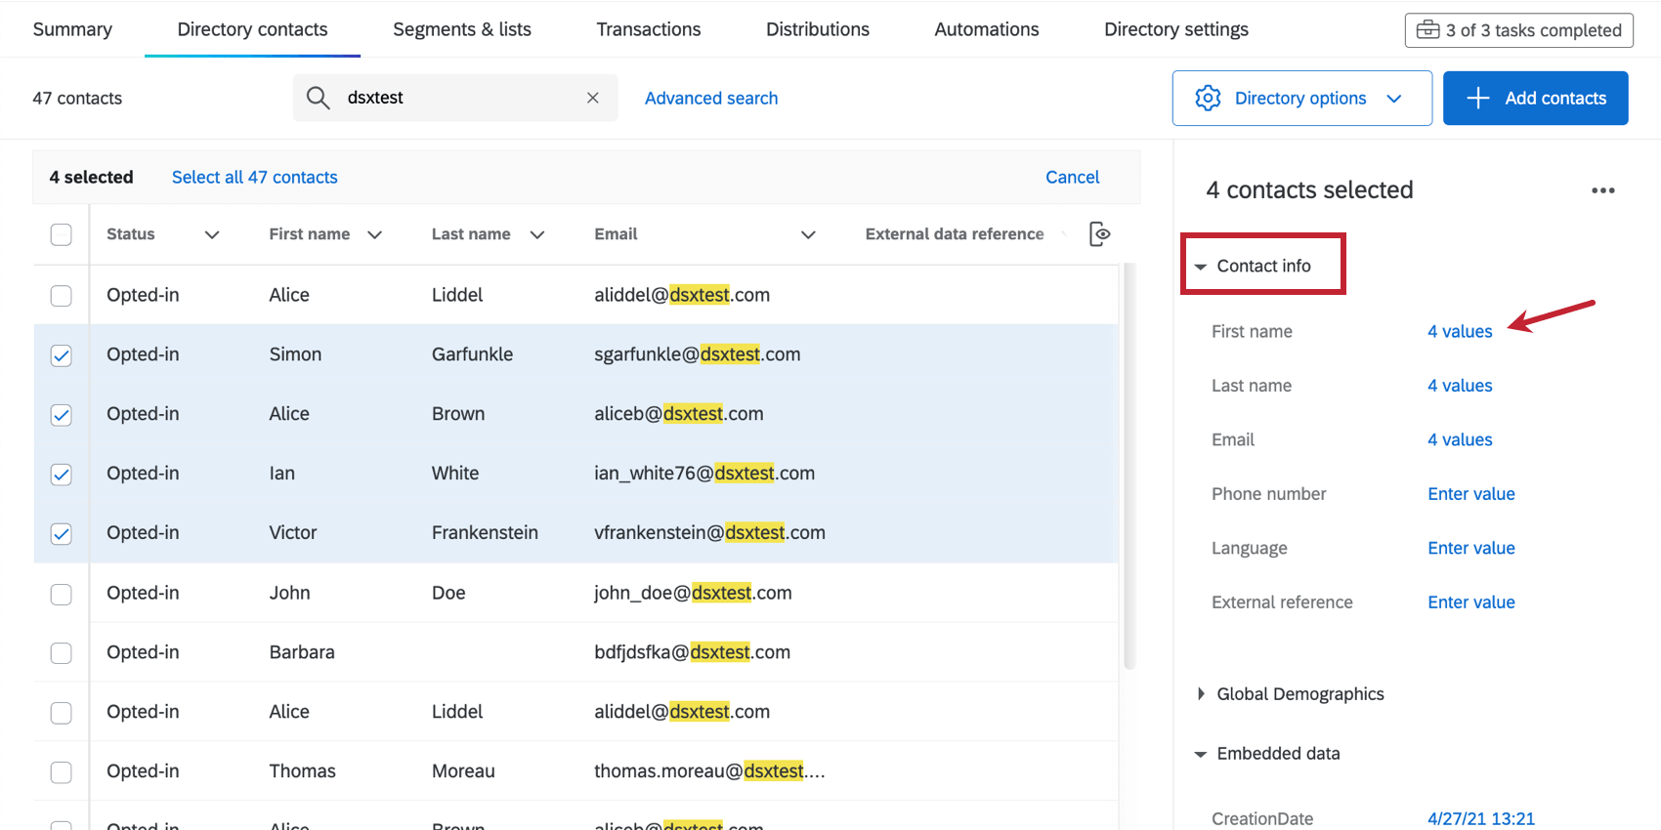The width and height of the screenshot is (1661, 830).
Task: Open the Directory settings tab
Action: point(1176,29)
